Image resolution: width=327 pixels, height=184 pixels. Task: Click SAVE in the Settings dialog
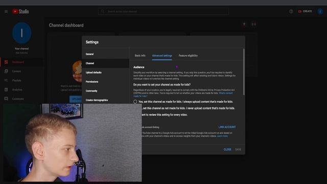click(x=238, y=149)
